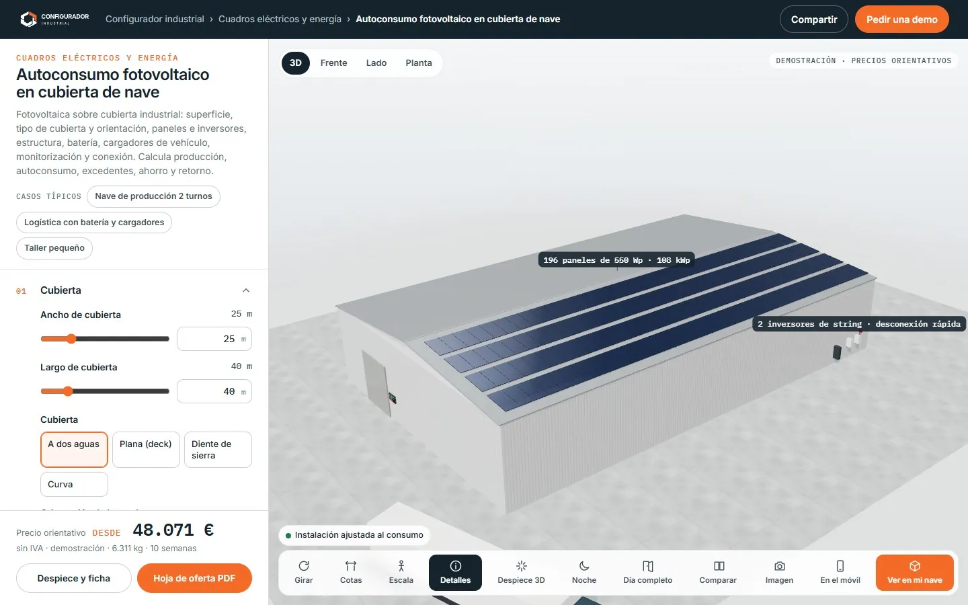
Task: Play the Día completo simulation
Action: click(648, 573)
